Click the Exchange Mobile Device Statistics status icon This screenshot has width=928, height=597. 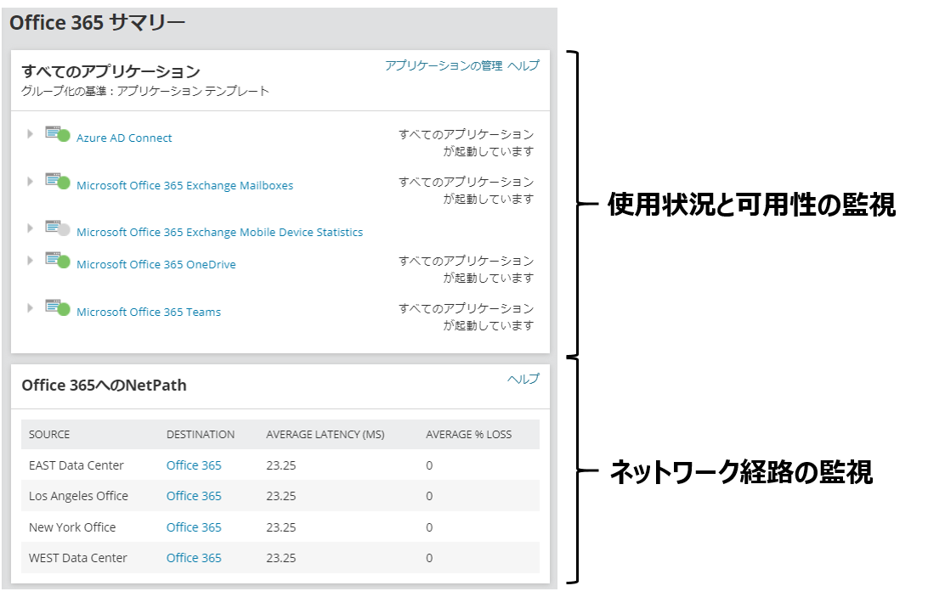click(58, 228)
